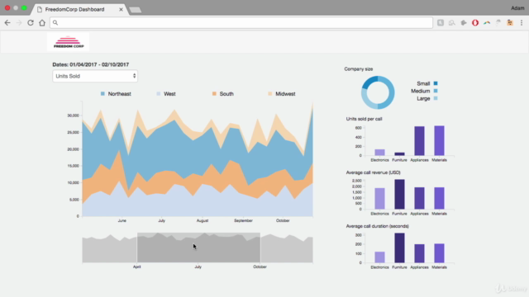
Task: Click the search magnifier in address bar
Action: [55, 22]
